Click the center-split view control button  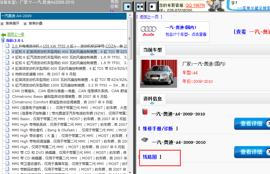click(140, 7)
